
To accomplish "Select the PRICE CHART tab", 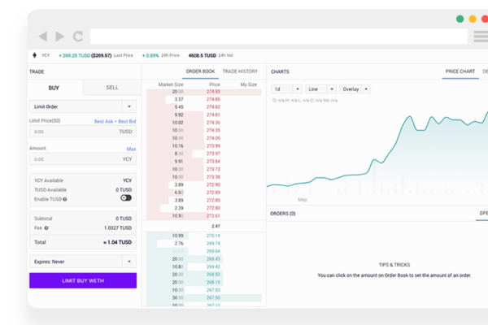I will [460, 71].
